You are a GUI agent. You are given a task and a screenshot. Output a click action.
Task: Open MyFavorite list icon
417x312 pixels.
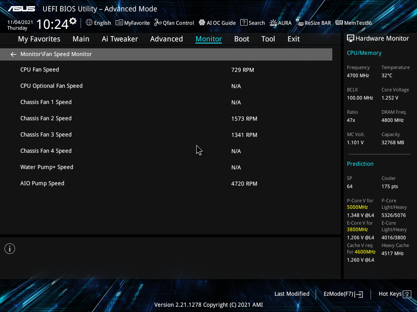119,23
